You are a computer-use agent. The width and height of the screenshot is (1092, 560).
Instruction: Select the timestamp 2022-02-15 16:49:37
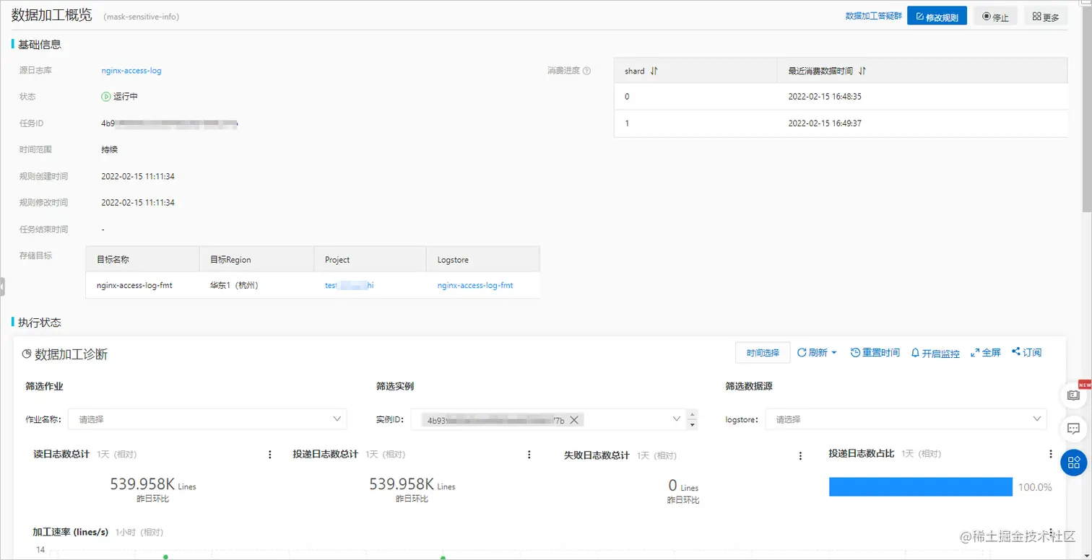tap(825, 123)
